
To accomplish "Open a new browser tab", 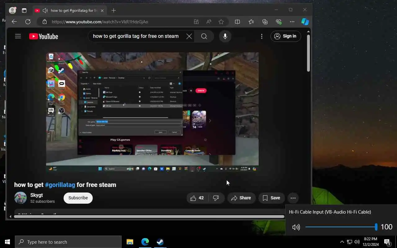I will pos(114,11).
